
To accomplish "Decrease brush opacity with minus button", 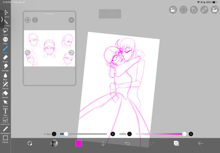I will point(130,134).
